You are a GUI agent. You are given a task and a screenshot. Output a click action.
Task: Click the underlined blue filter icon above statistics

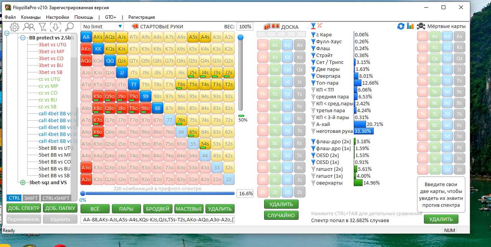pos(313,26)
